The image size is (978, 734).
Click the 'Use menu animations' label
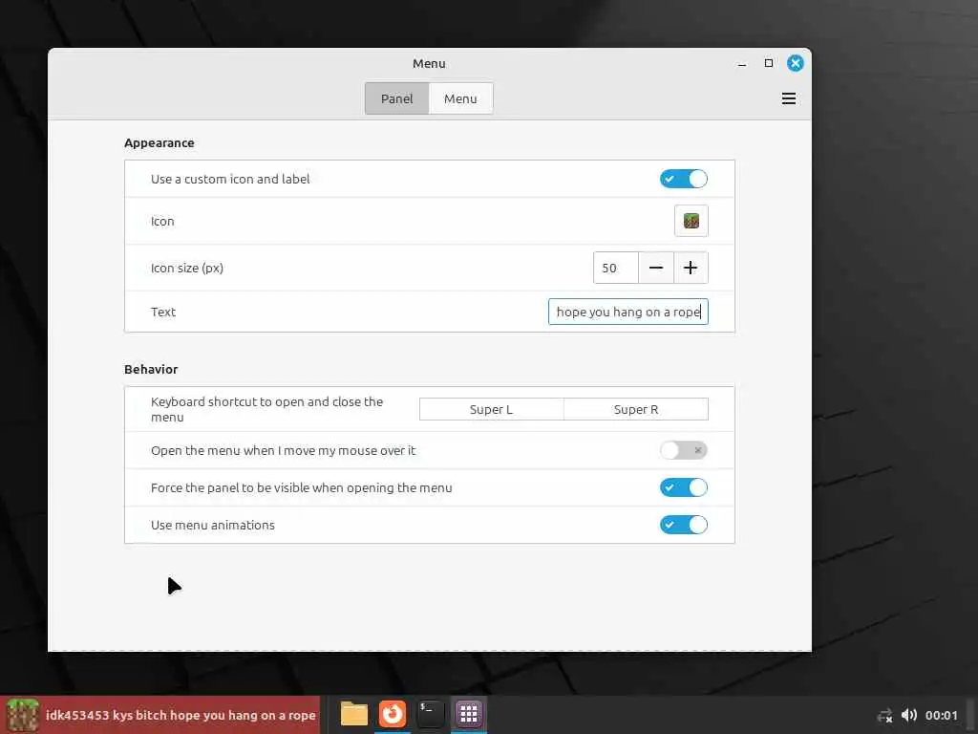tap(213, 525)
